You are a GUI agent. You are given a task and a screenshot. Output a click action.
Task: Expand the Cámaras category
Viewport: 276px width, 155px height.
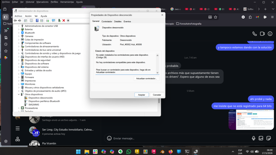[19, 36]
